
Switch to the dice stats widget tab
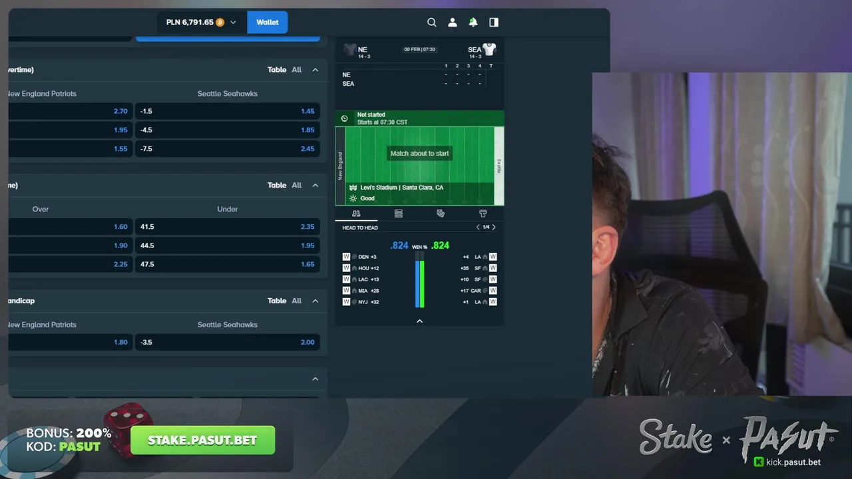441,214
